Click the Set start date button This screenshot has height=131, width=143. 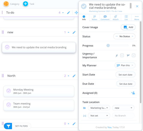point(125,75)
